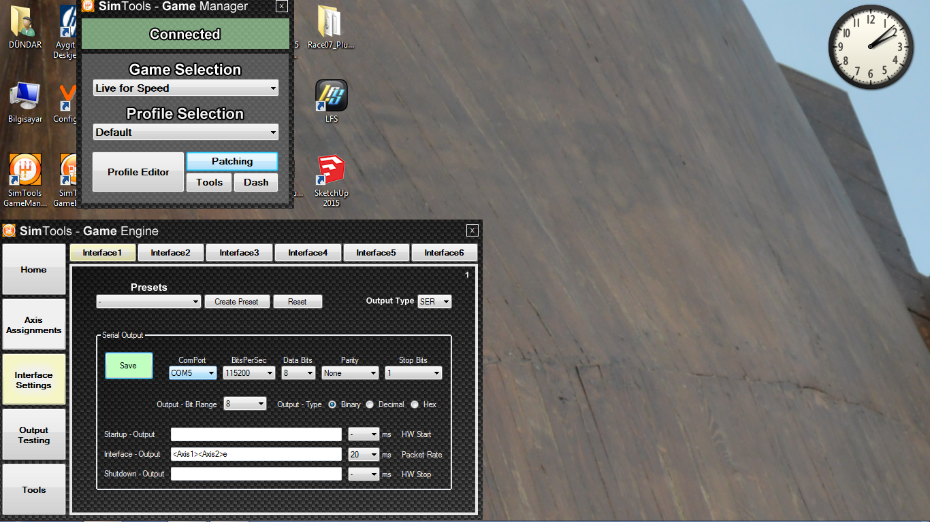
Task: Click Dash button in Game Manager
Action: tap(256, 182)
